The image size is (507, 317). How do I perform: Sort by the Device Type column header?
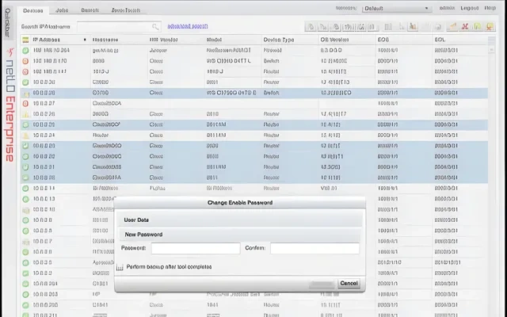pos(290,40)
